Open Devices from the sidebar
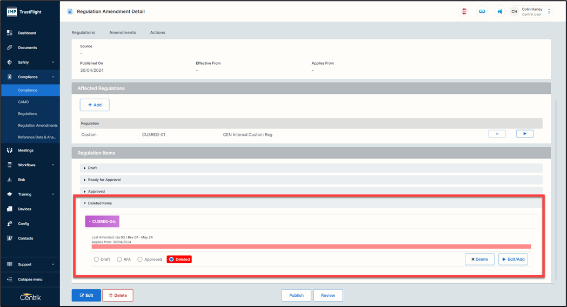 pos(24,209)
